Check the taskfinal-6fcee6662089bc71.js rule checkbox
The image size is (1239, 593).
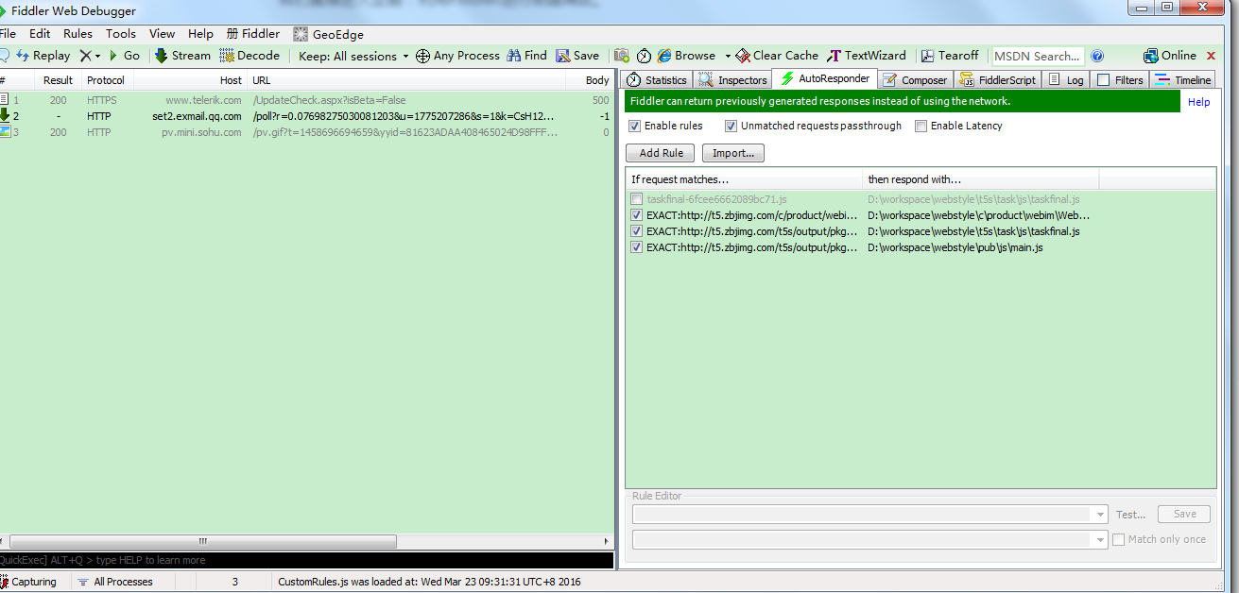637,199
